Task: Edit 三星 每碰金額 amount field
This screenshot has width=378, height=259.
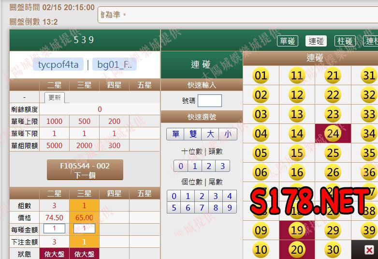Action: coord(84,229)
